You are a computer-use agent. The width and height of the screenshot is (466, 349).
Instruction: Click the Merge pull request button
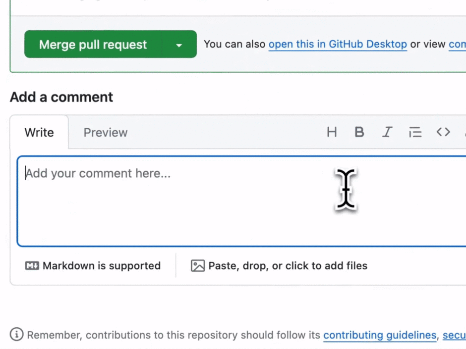93,45
